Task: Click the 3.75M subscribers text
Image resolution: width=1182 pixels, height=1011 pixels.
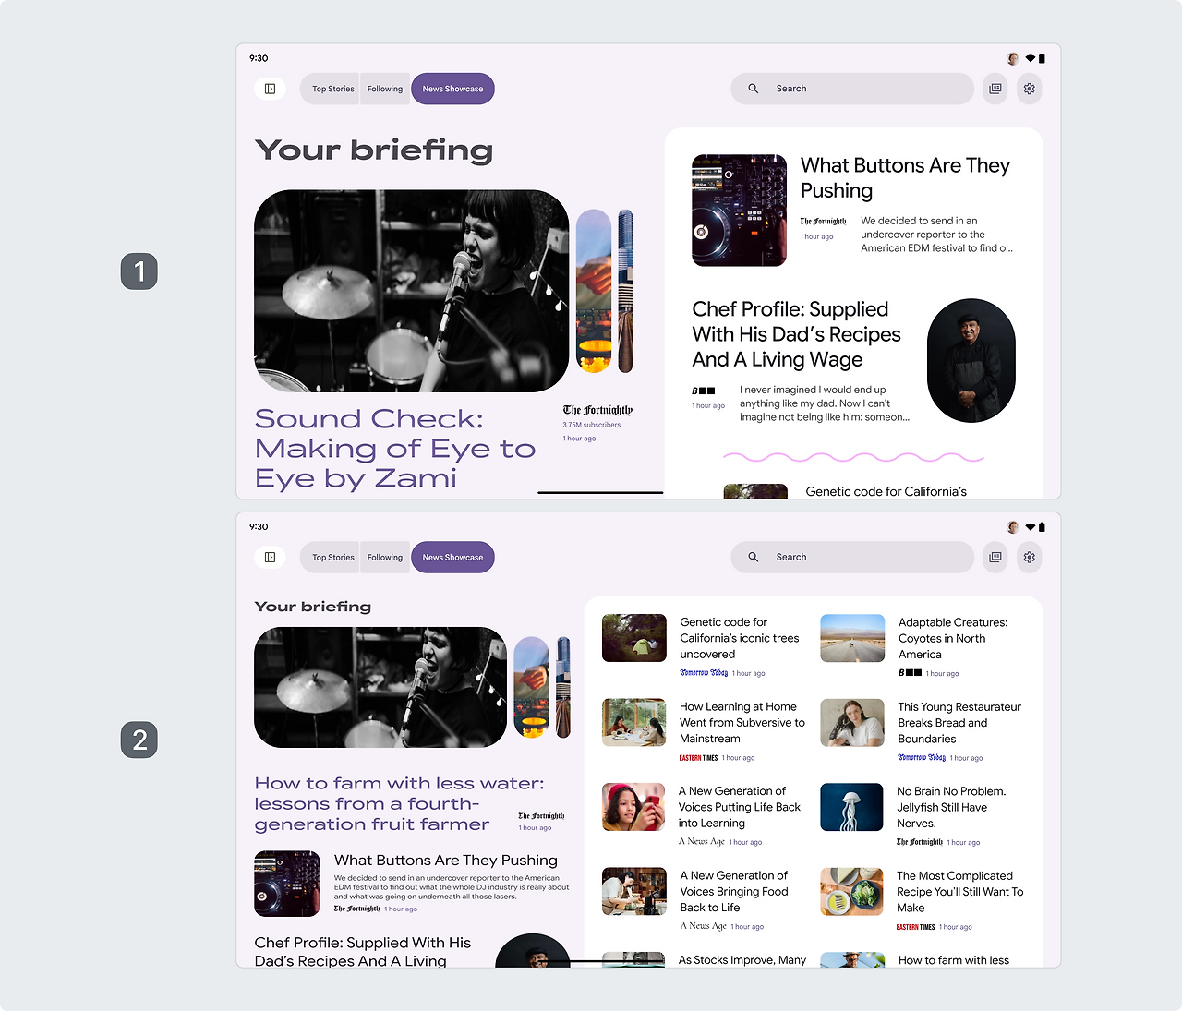Action: 592,425
